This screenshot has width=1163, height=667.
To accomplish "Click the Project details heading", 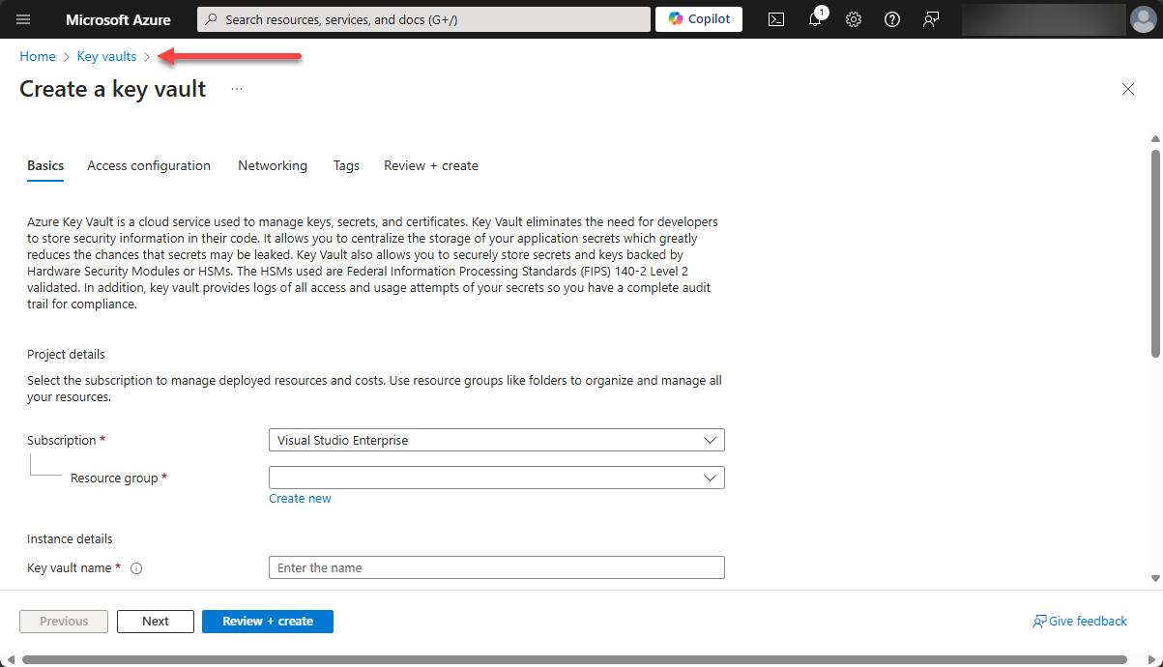I will pyautogui.click(x=66, y=355).
